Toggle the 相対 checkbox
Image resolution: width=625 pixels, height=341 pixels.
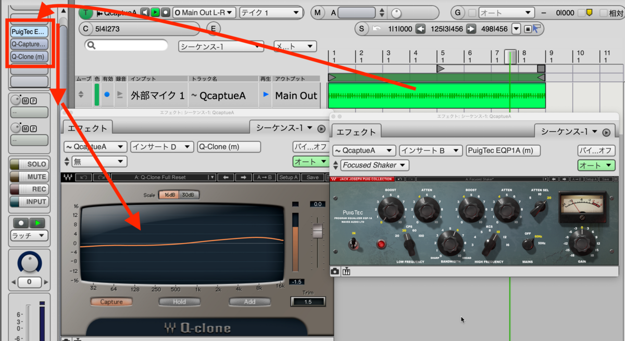click(x=604, y=13)
